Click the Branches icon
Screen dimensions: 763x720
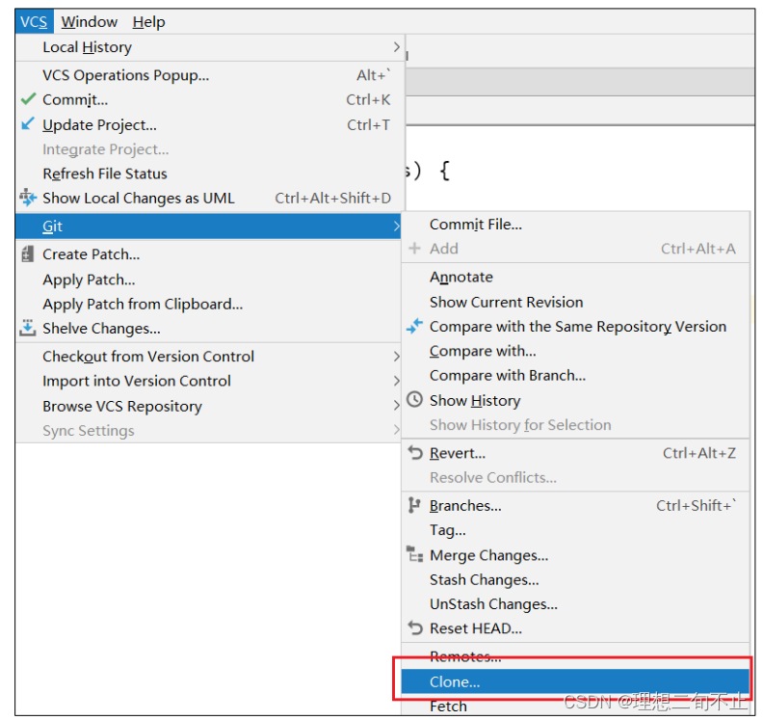[414, 505]
